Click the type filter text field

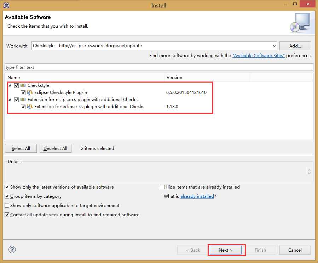pos(159,67)
